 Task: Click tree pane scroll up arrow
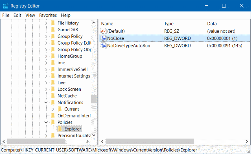[94, 23]
